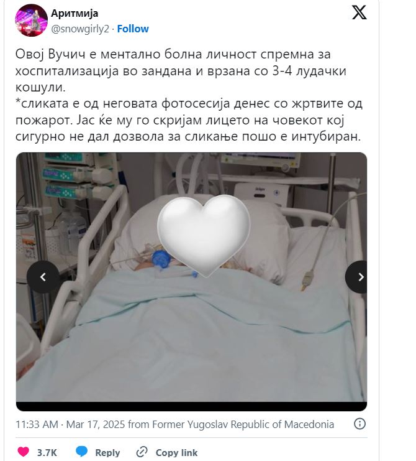Screen dimensions: 416x461
Task: Click the tweet text starting with Овој Вучич
Action: [x=189, y=95]
